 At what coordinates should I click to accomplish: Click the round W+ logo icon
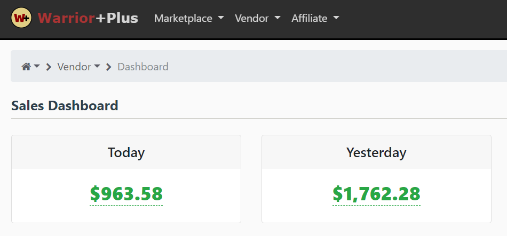coord(21,18)
